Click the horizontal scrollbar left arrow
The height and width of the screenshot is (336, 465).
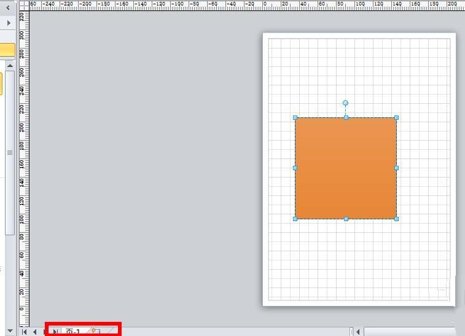tap(358, 332)
